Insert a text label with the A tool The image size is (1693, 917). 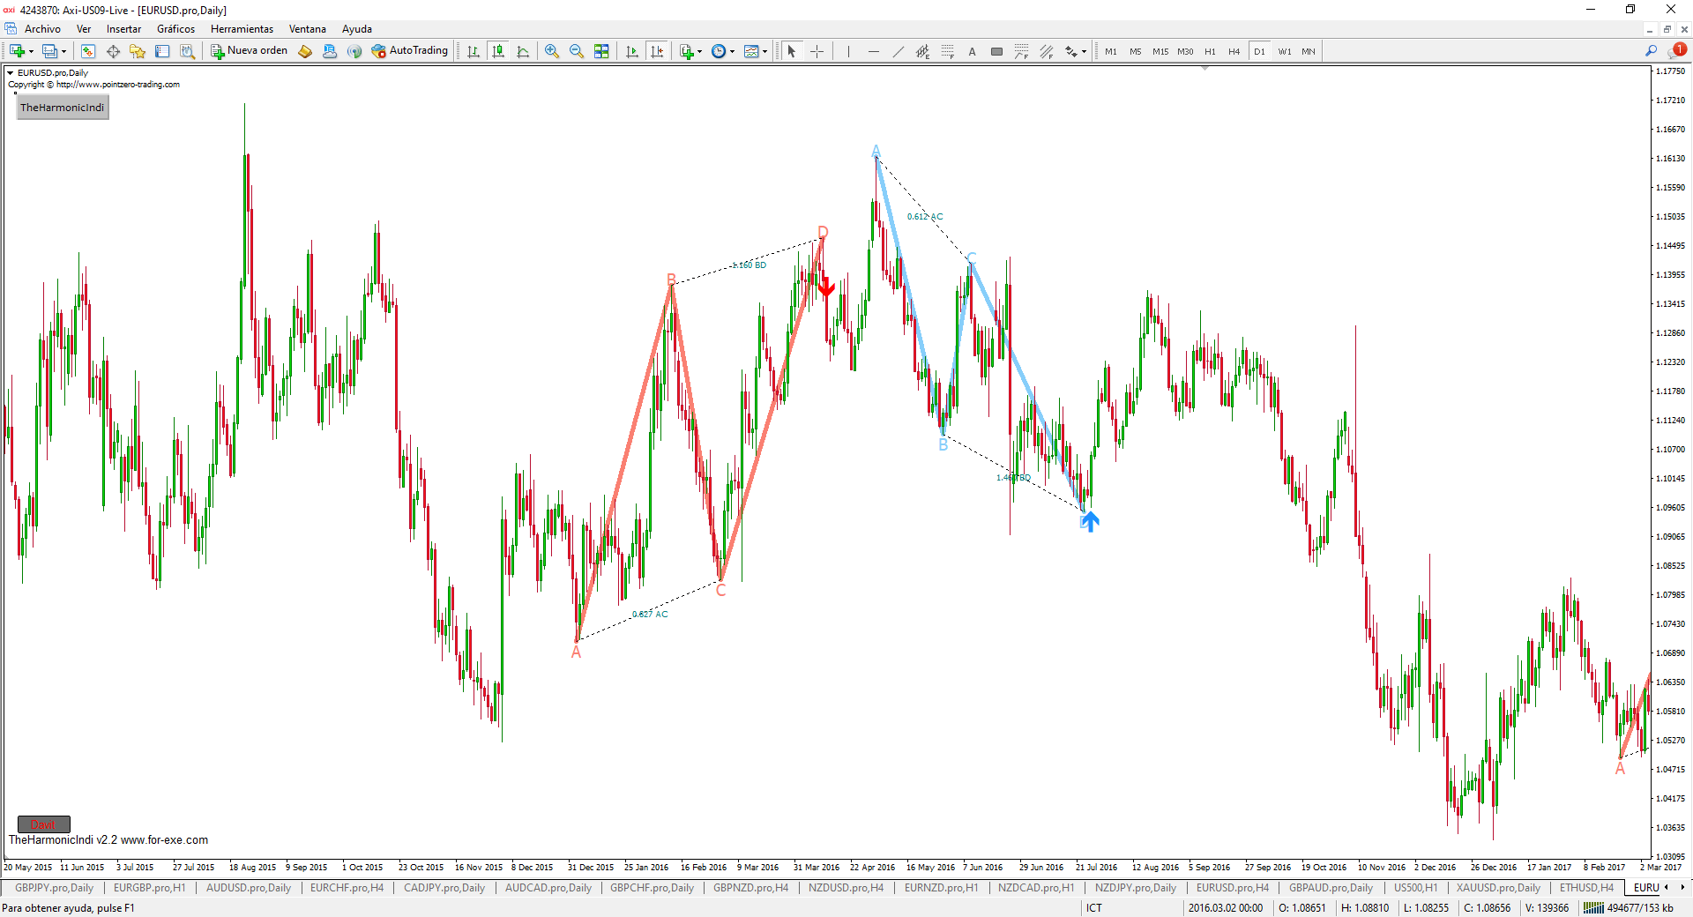coord(972,51)
